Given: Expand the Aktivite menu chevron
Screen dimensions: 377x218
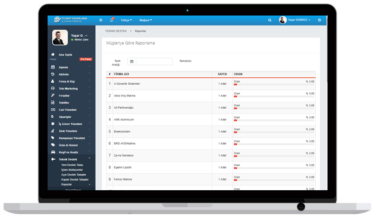Looking at the screenshot, I should click(90, 73).
